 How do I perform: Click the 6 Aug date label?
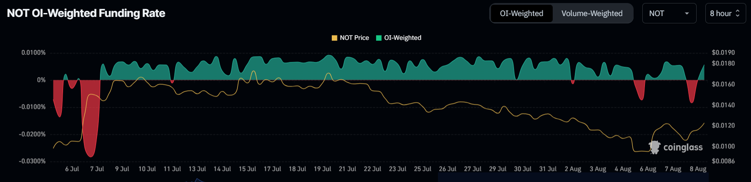click(x=648, y=169)
